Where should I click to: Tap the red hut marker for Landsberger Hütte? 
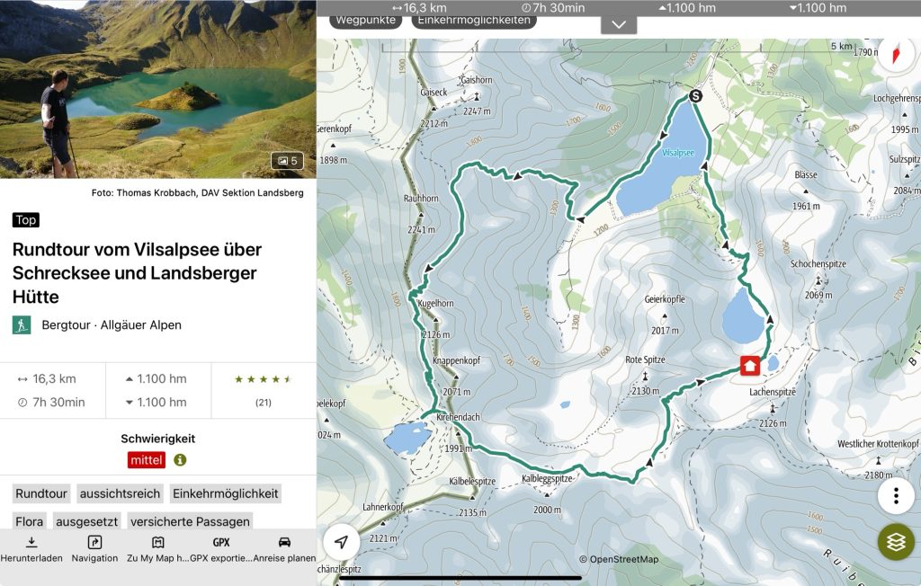[x=749, y=365]
